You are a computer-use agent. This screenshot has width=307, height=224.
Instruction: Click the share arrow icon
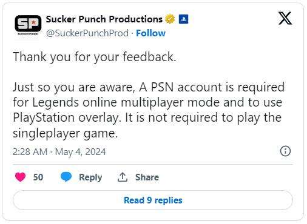(x=123, y=177)
